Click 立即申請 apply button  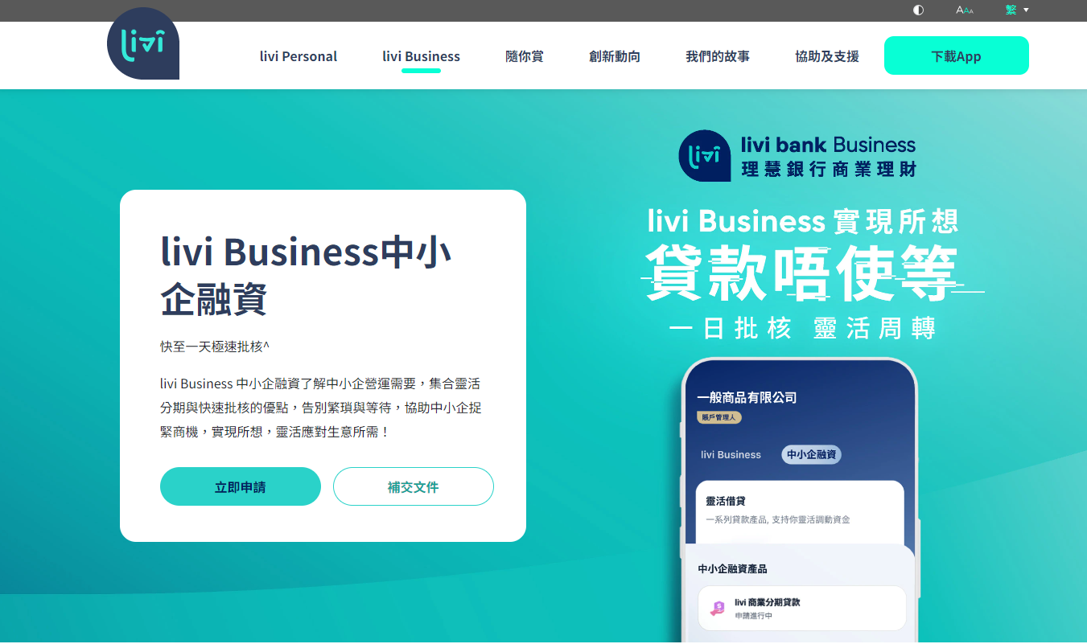coord(241,486)
